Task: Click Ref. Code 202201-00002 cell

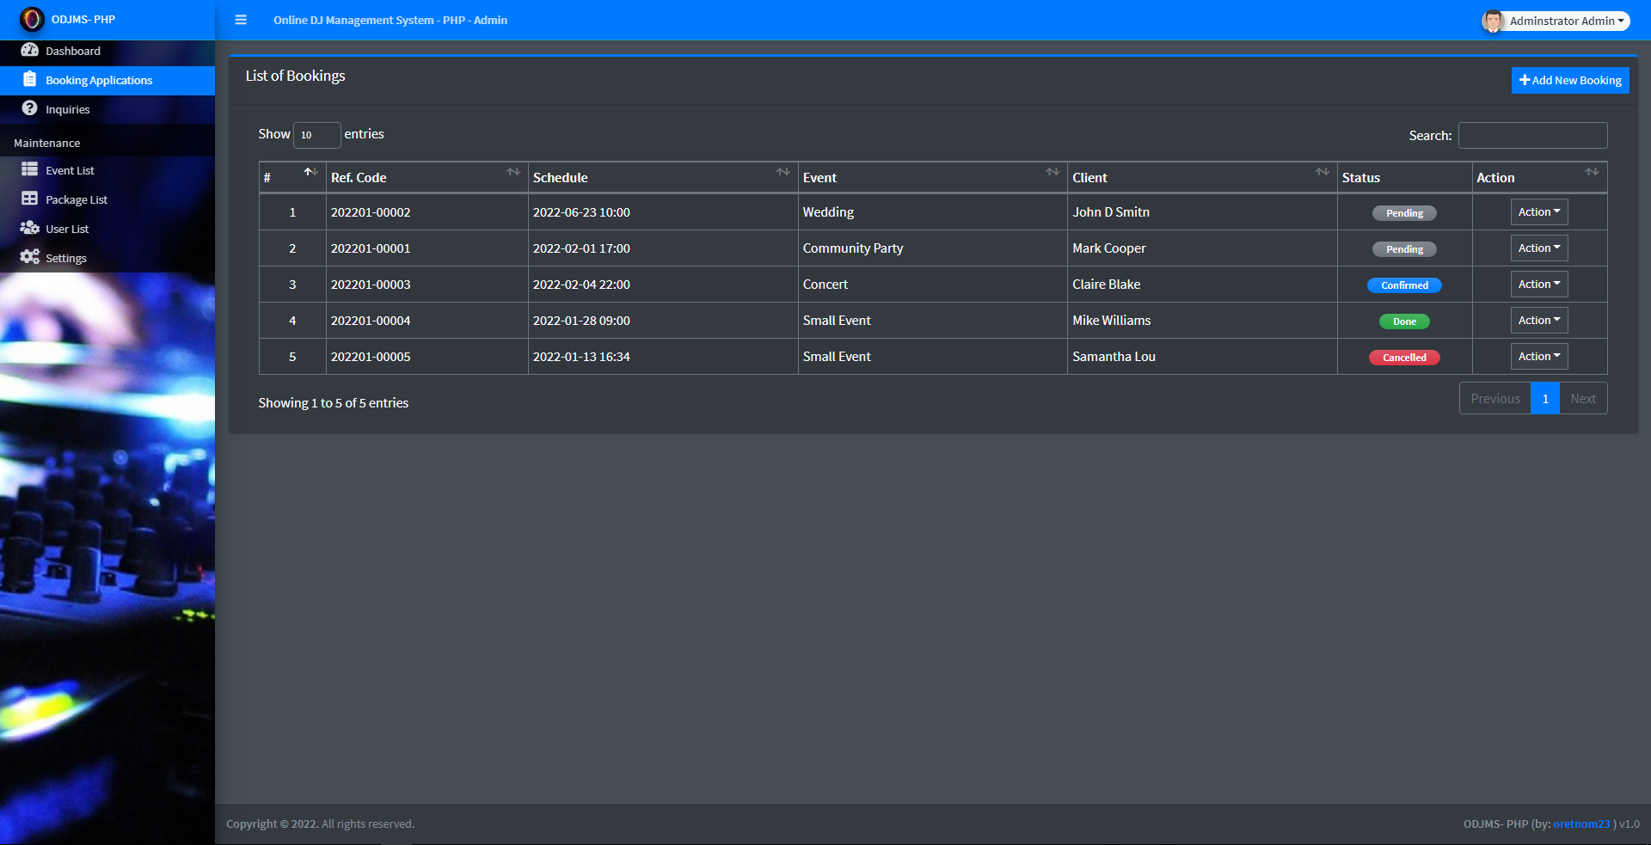Action: point(427,212)
